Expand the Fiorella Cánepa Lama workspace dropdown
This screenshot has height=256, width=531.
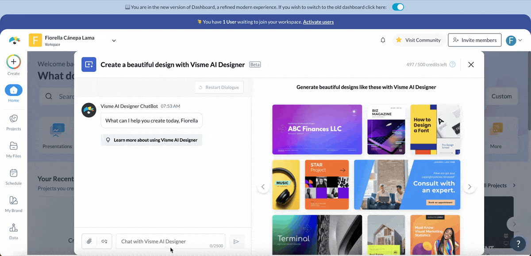(114, 41)
